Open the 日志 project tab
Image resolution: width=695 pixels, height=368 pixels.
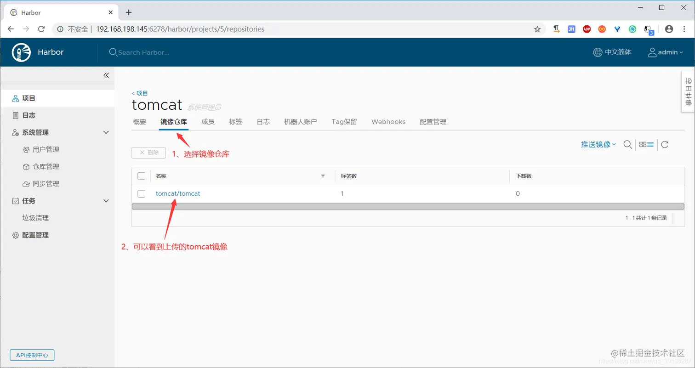[263, 122]
